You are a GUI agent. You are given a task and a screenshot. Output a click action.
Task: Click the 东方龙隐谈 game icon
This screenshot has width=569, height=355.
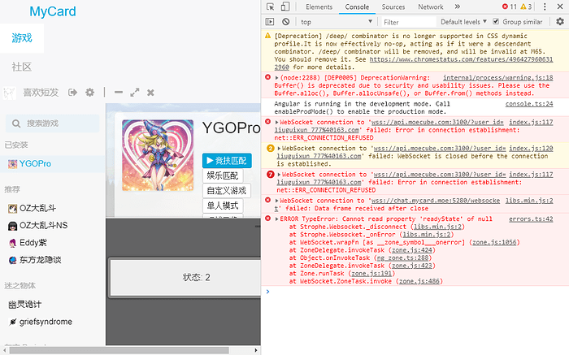coord(13,260)
